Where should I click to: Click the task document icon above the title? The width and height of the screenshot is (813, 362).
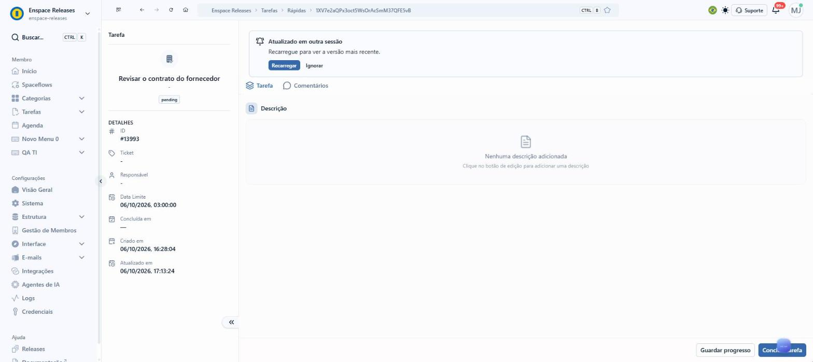[x=170, y=59]
